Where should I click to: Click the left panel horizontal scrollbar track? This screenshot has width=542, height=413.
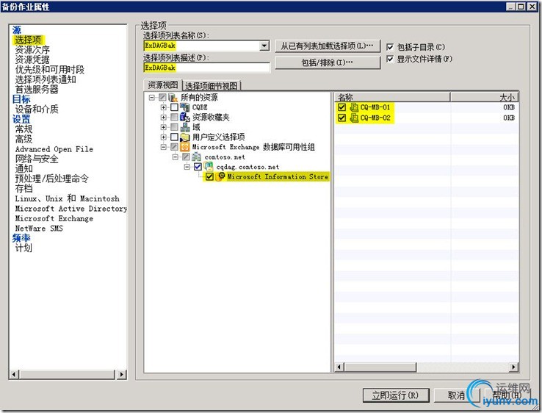68,374
